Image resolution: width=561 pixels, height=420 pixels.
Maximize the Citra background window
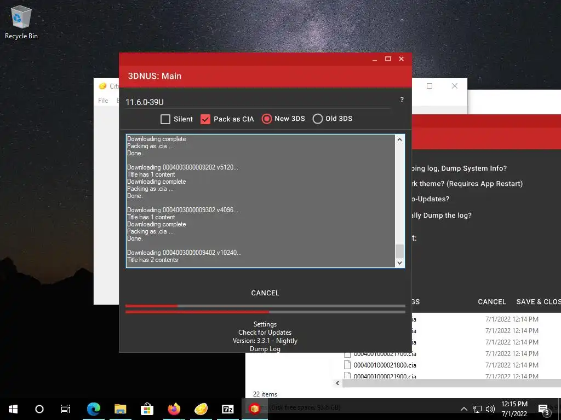click(x=430, y=86)
